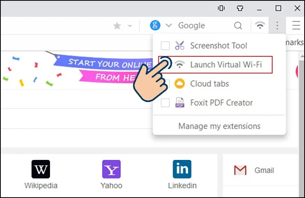Click the Gmail envelope icon
The width and height of the screenshot is (305, 198).
pos(240,170)
